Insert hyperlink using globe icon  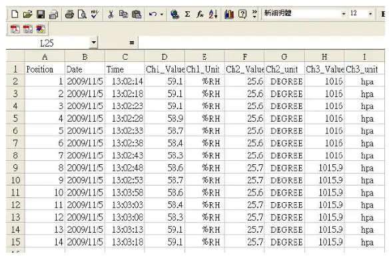[175, 15]
